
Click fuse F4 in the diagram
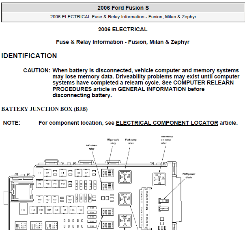tap(62, 173)
